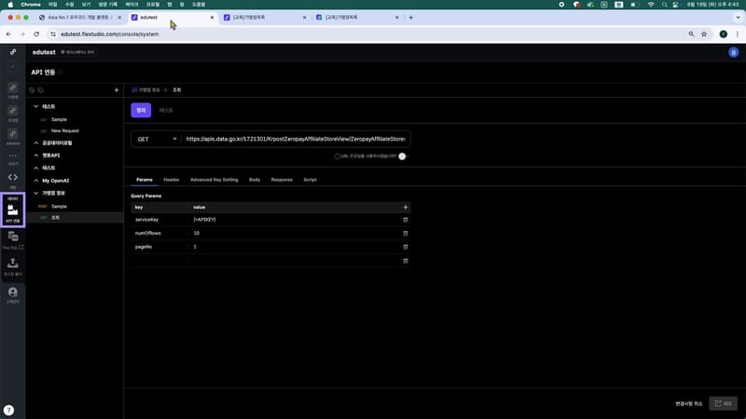Switch to the Header tab
The image size is (746, 419).
click(172, 179)
